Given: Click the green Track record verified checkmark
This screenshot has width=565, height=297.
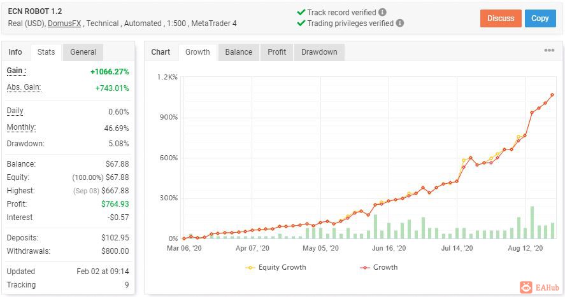Looking at the screenshot, I should (301, 13).
